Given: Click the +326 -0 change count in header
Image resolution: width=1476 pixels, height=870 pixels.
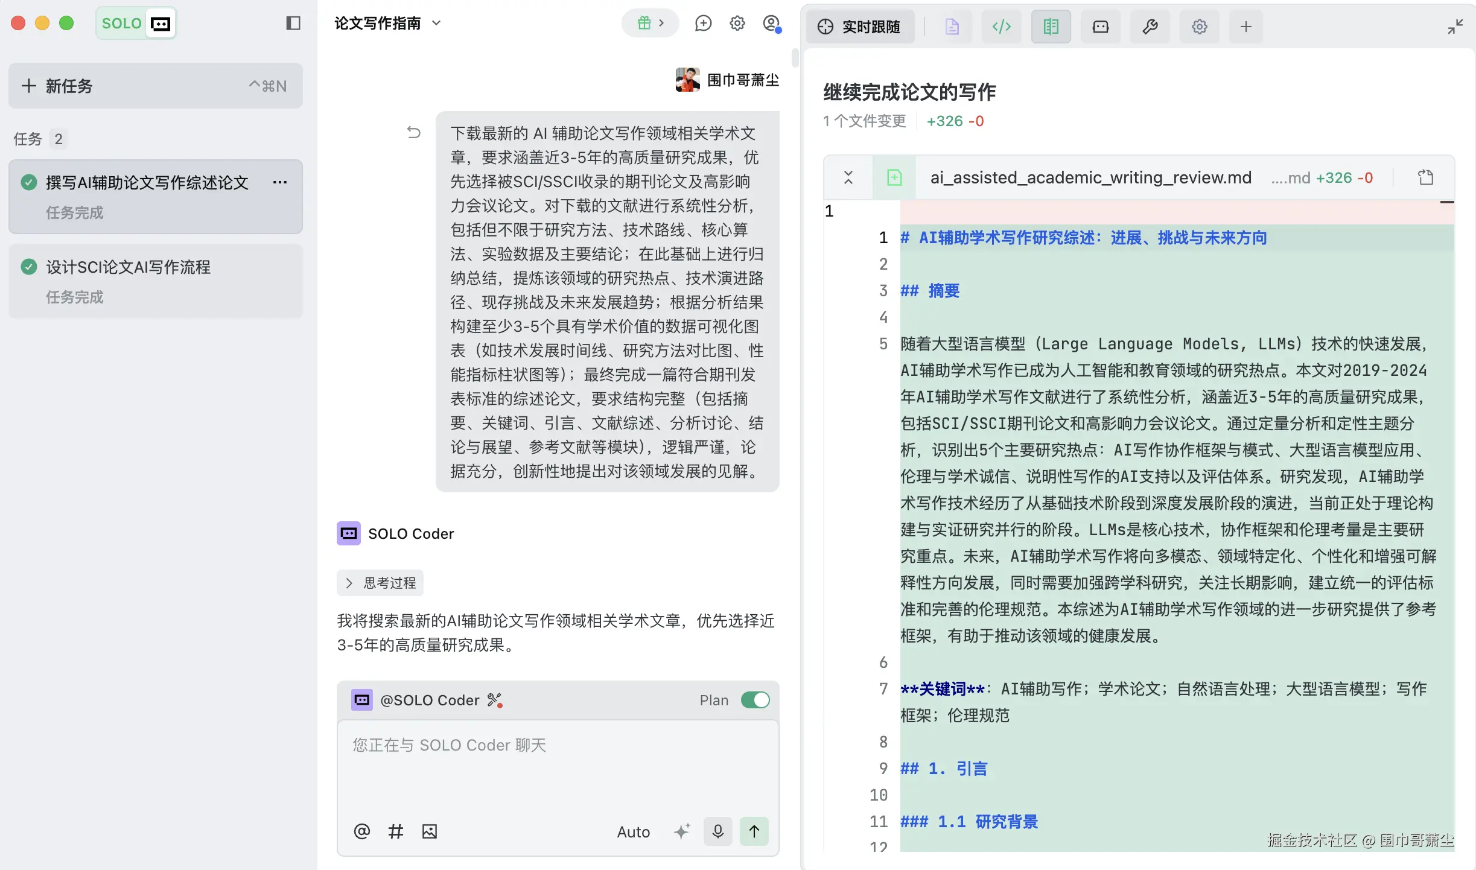Looking at the screenshot, I should (955, 121).
